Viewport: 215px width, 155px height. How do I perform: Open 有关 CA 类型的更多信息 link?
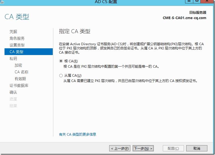[x=78, y=135]
